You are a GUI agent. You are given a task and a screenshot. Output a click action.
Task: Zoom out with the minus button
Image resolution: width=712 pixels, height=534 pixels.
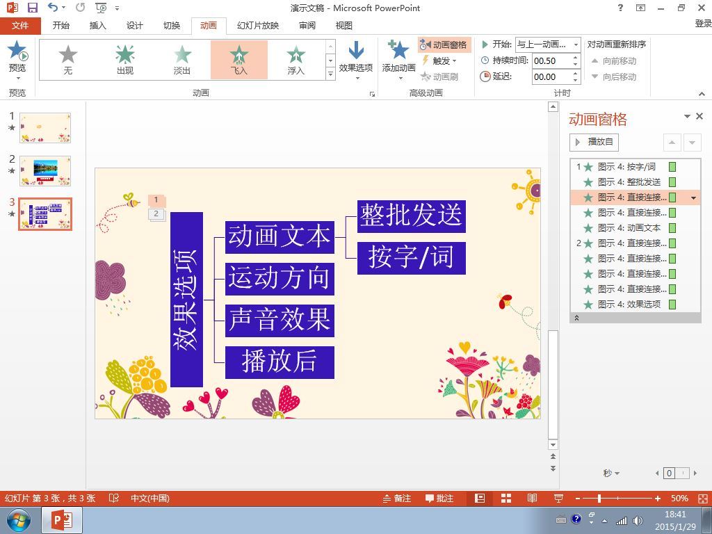click(578, 499)
